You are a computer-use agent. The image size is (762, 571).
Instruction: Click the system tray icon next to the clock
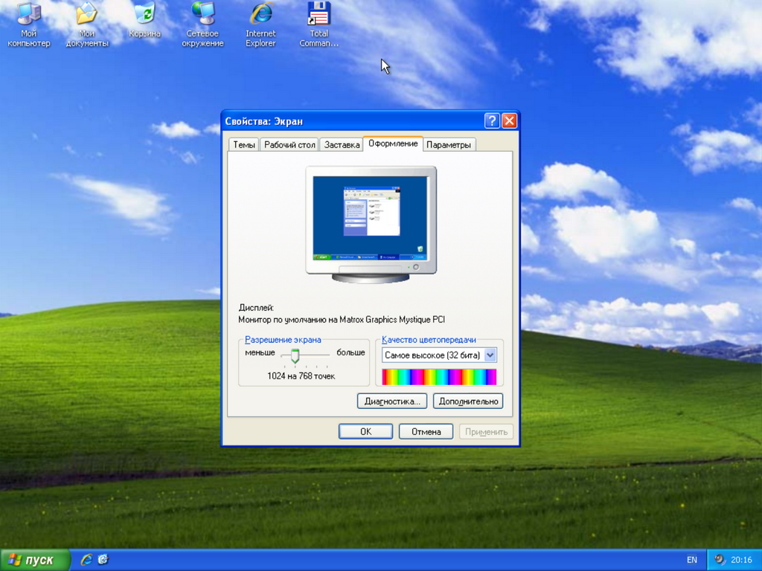(x=720, y=559)
